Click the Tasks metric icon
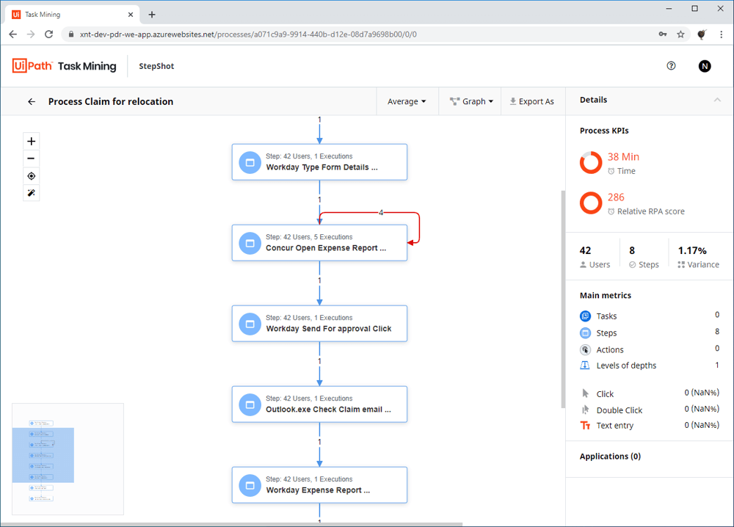The width and height of the screenshot is (734, 527). pyautogui.click(x=585, y=316)
